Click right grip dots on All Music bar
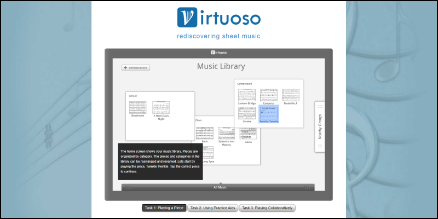The width and height of the screenshot is (438, 219). 307,187
